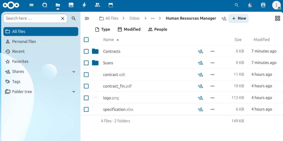Expand the Shares section chevron
Image resolution: width=283 pixels, height=141 pixels.
pyautogui.click(x=74, y=72)
